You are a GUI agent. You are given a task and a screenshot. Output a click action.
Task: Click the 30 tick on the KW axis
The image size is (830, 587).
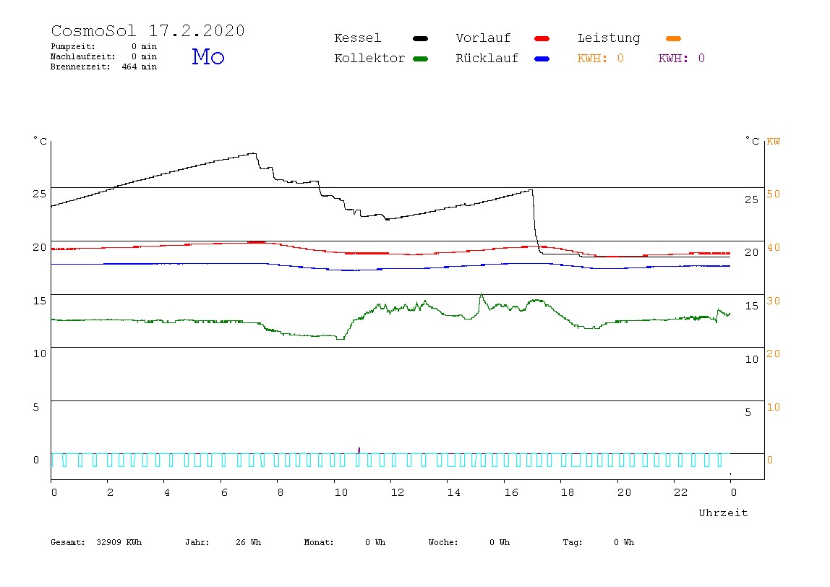[x=774, y=301]
